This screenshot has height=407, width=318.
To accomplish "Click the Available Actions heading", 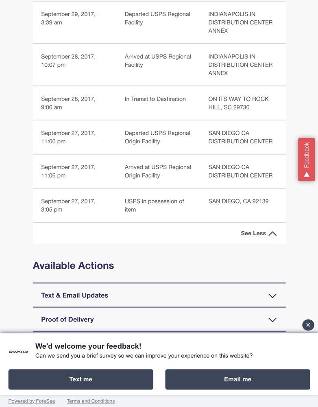I will 74,265.
